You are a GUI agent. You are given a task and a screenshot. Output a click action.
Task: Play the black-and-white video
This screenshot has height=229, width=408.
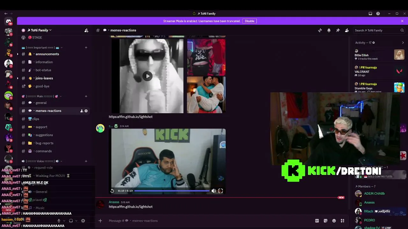pyautogui.click(x=148, y=76)
